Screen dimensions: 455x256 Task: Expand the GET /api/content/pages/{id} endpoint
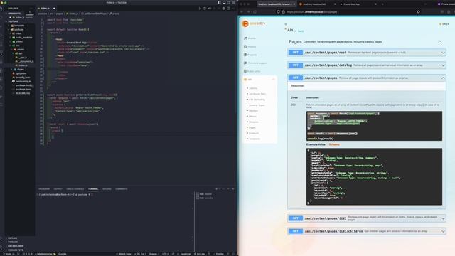pyautogui.click(x=367, y=218)
